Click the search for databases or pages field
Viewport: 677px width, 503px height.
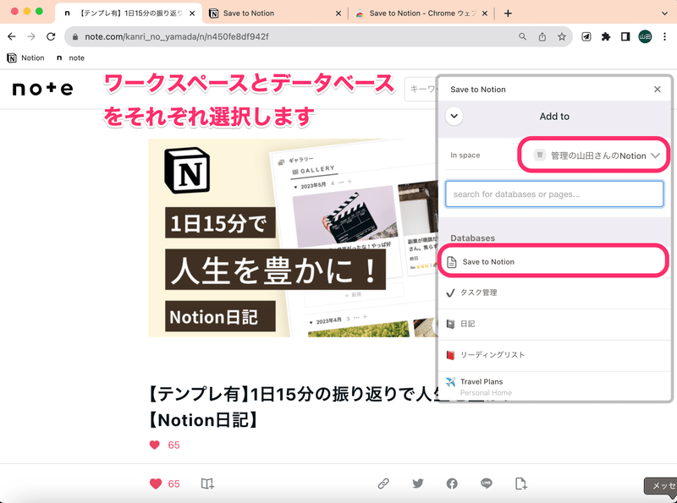(554, 194)
